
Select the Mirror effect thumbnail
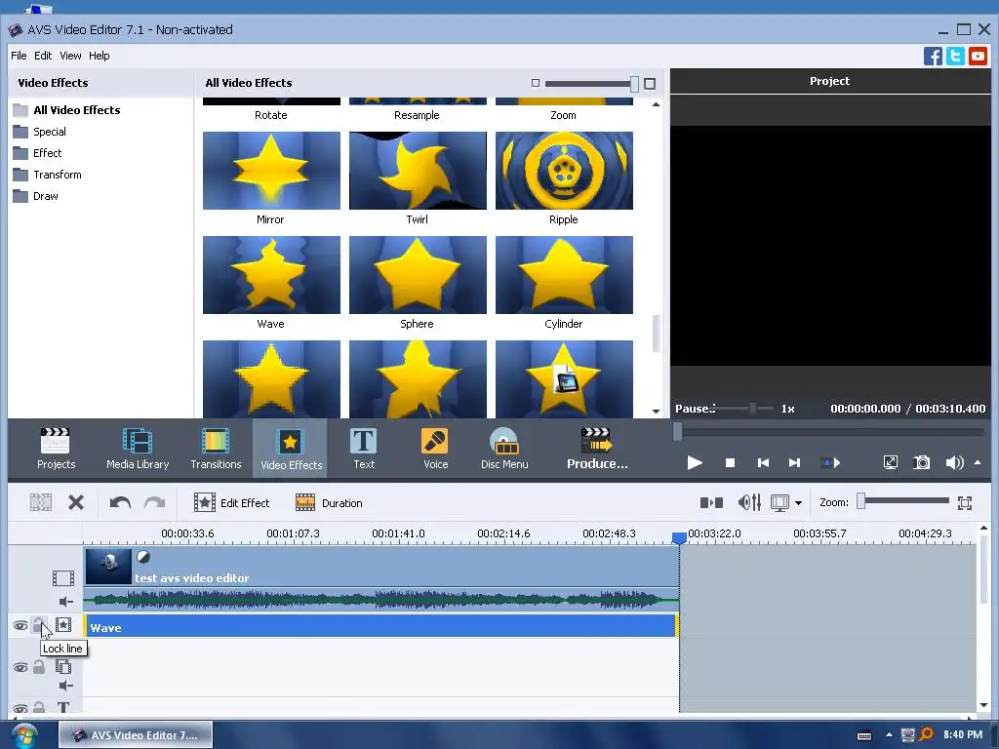point(271,171)
